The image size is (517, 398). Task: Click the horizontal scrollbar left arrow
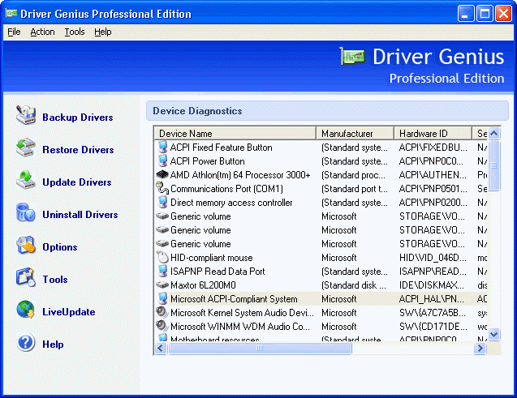pyautogui.click(x=161, y=348)
